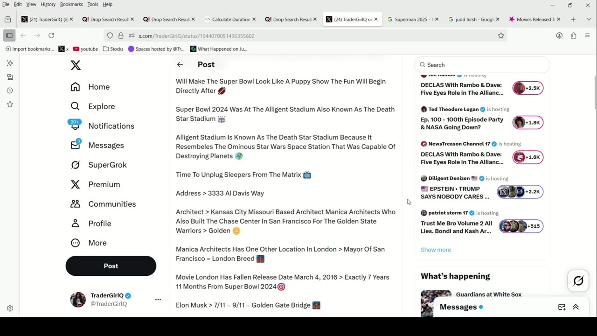The height and width of the screenshot is (336, 597).
Task: Reload the current page
Action: [51, 35]
